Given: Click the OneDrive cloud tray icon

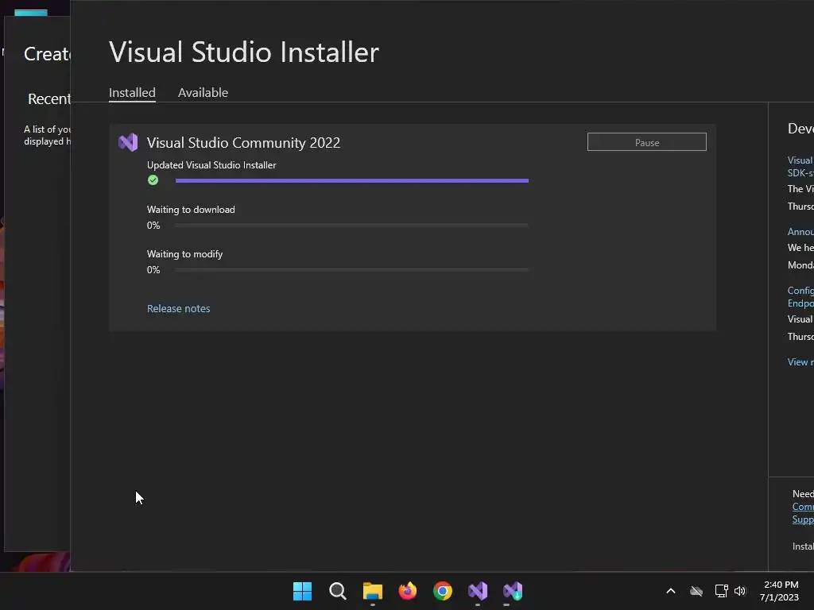Looking at the screenshot, I should point(696,591).
